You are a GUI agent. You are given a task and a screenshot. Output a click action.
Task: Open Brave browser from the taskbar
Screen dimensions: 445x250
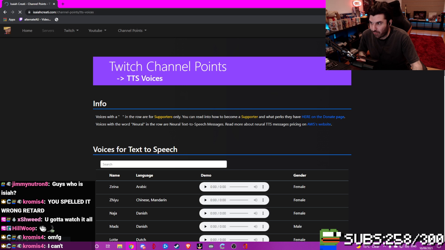188,246
